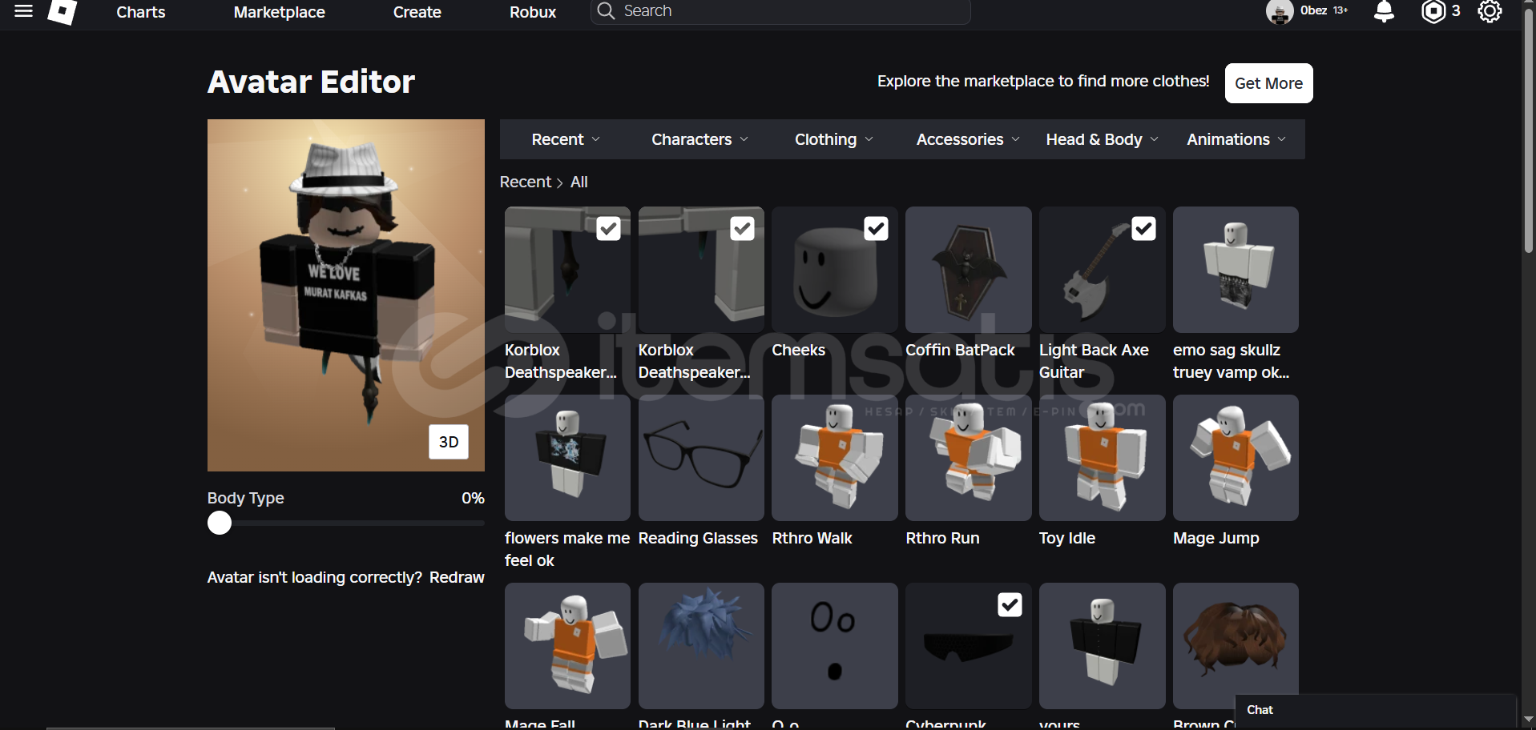
Task: Open the Marketplace tab
Action: click(280, 12)
